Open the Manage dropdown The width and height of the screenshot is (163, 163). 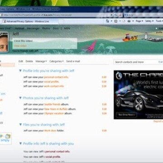tap(41, 61)
